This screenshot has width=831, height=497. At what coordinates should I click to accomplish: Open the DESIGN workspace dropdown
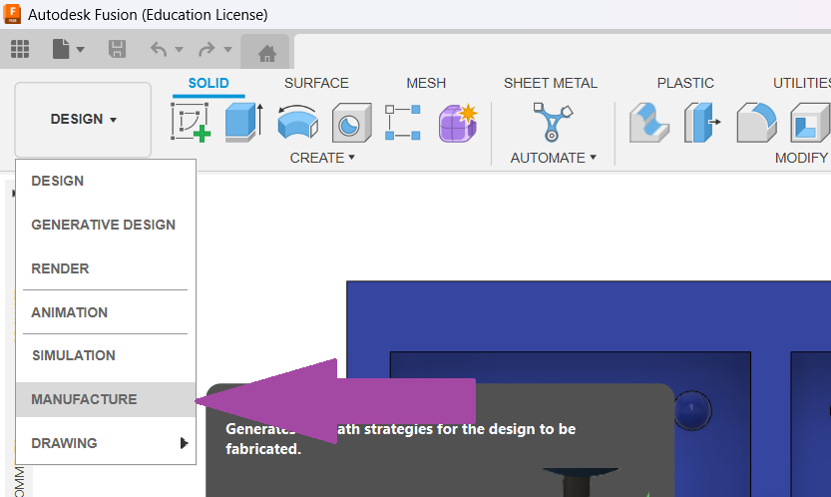(84, 120)
